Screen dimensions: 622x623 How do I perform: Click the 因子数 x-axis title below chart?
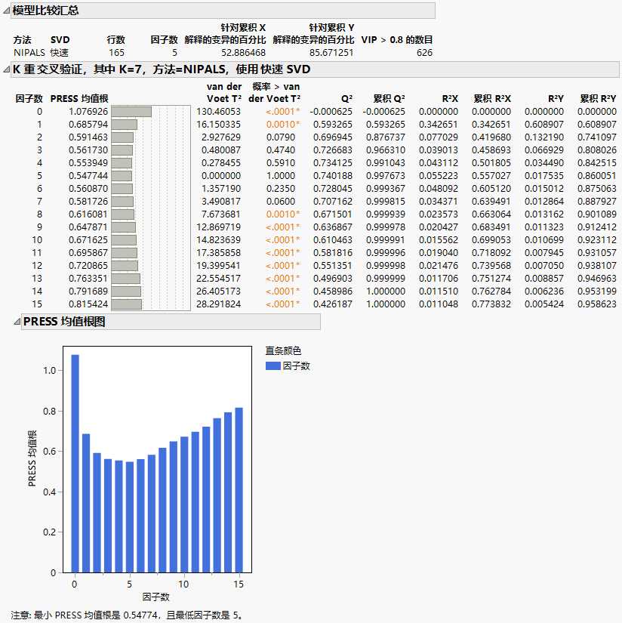click(x=156, y=597)
